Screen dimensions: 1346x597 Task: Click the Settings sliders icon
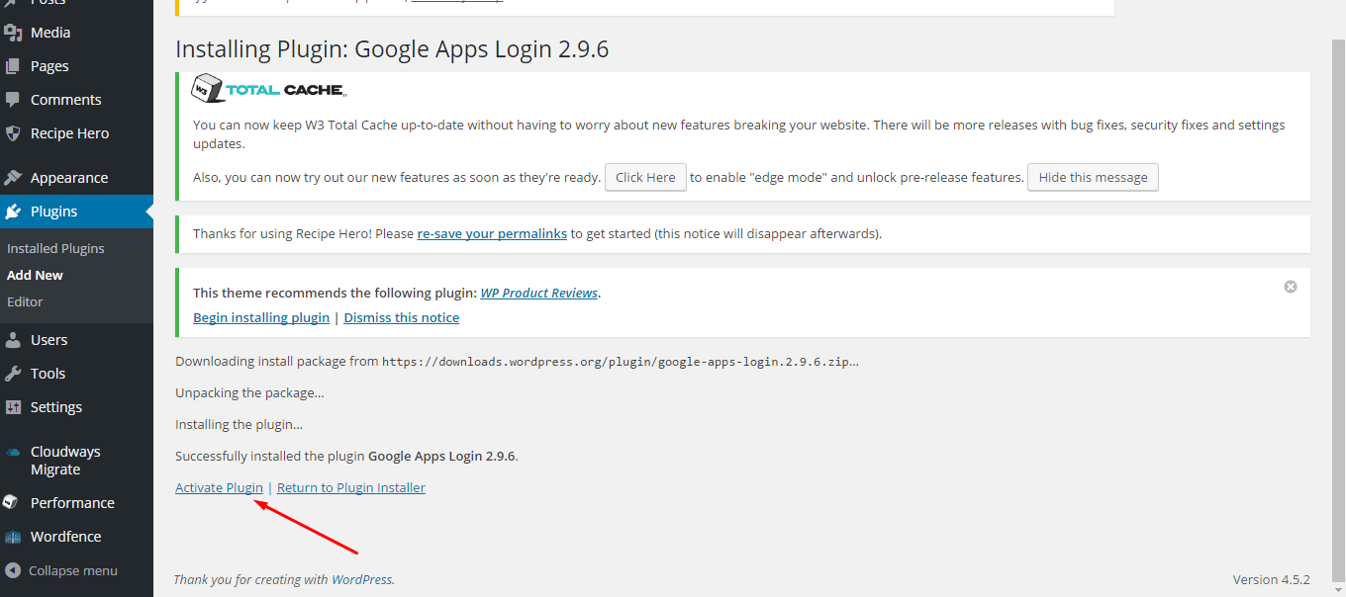[13, 407]
